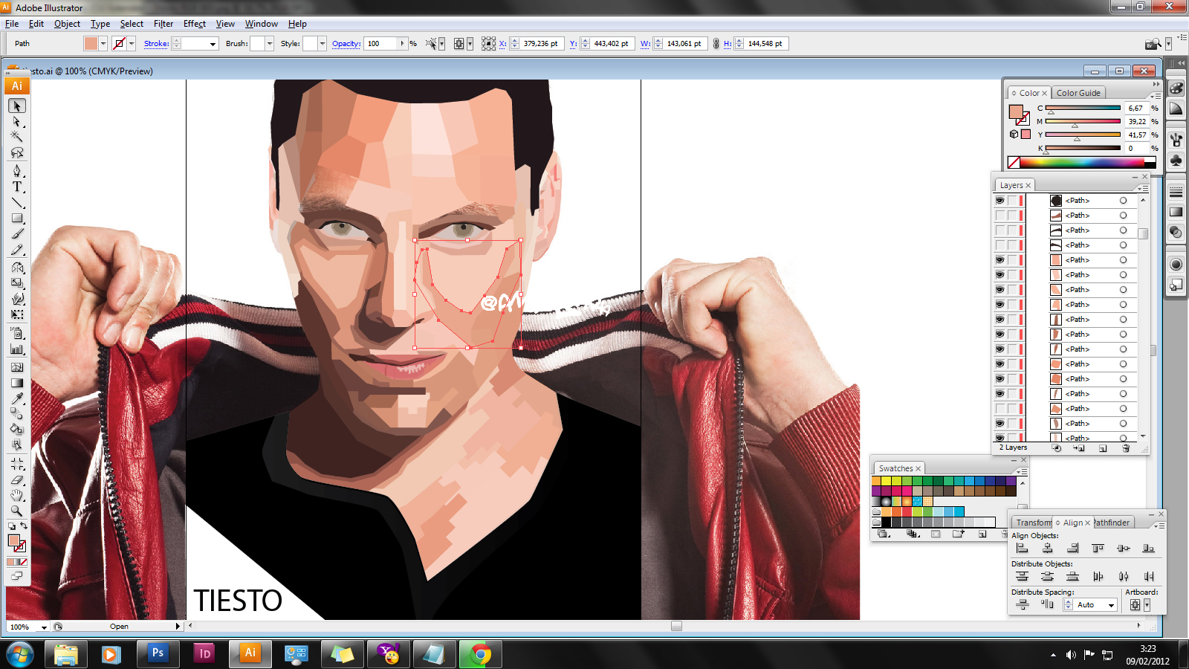
Task: Switch to the Color Guide tab
Action: pos(1078,93)
